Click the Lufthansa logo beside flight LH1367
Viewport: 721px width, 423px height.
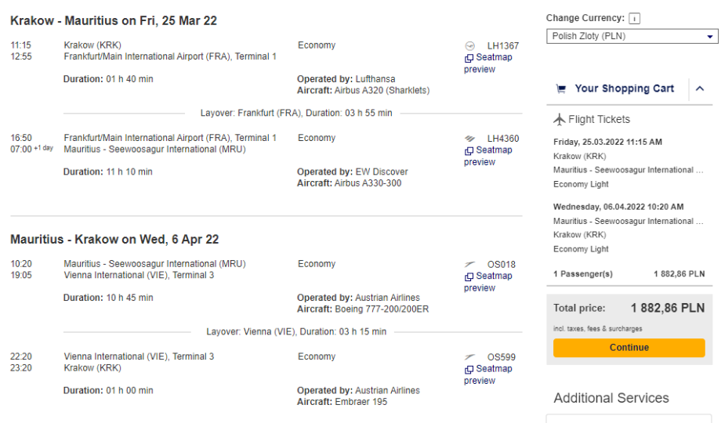pos(469,46)
